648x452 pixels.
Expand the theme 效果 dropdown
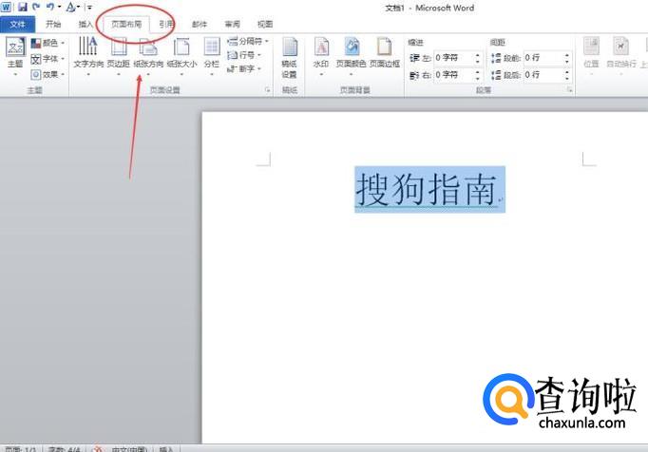pos(48,75)
